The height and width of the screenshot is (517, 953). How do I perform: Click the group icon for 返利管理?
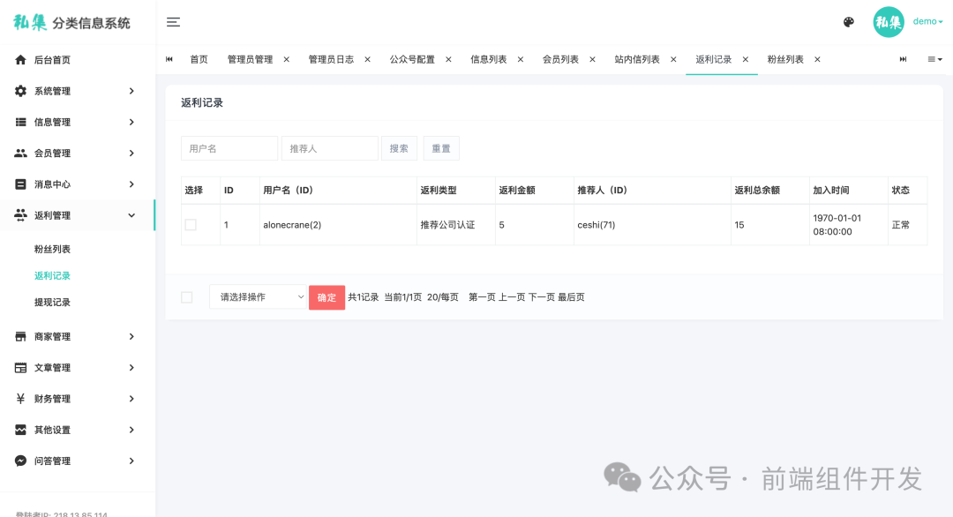tap(20, 215)
